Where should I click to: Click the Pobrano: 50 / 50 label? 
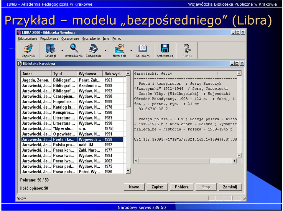(34, 180)
